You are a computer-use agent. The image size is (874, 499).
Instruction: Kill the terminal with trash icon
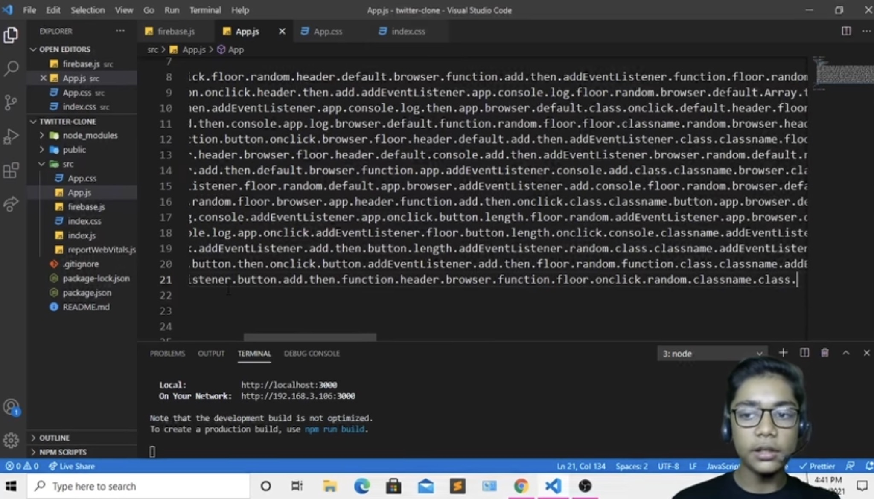(x=824, y=353)
